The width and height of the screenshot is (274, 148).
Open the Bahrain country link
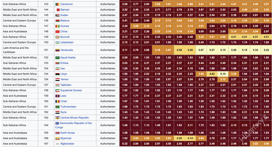click(65, 10)
